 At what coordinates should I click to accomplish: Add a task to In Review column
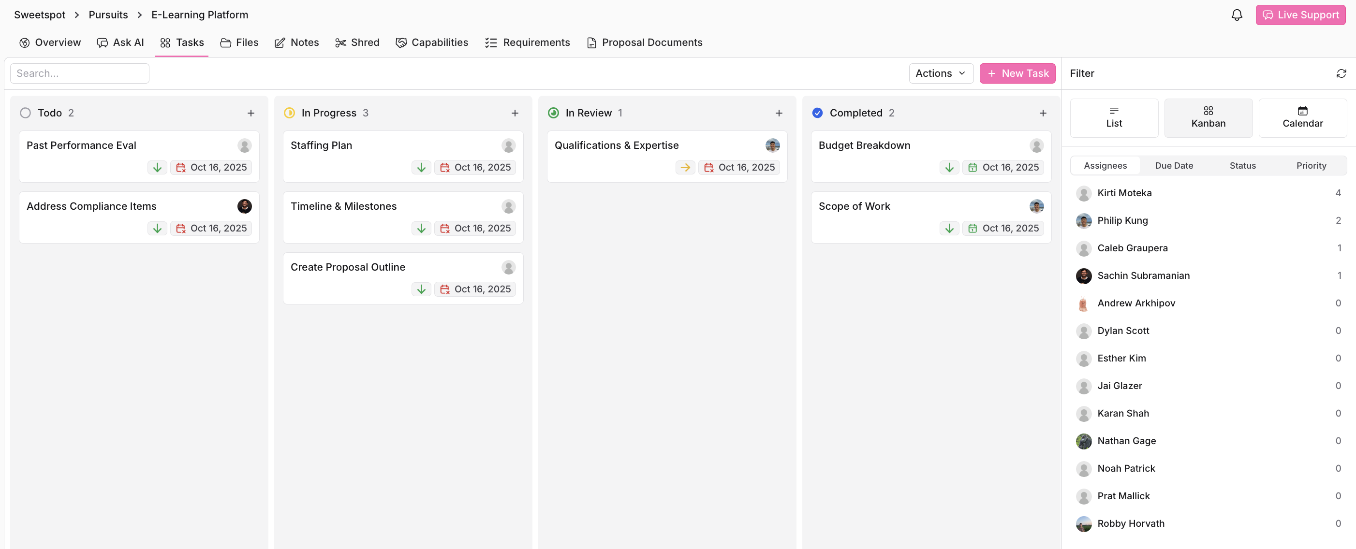coord(779,113)
